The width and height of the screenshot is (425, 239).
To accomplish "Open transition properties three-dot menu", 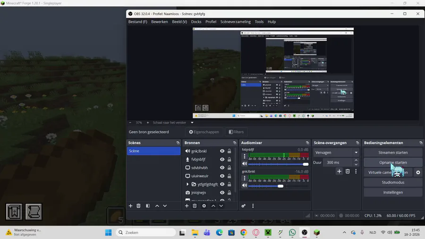I will (356, 171).
